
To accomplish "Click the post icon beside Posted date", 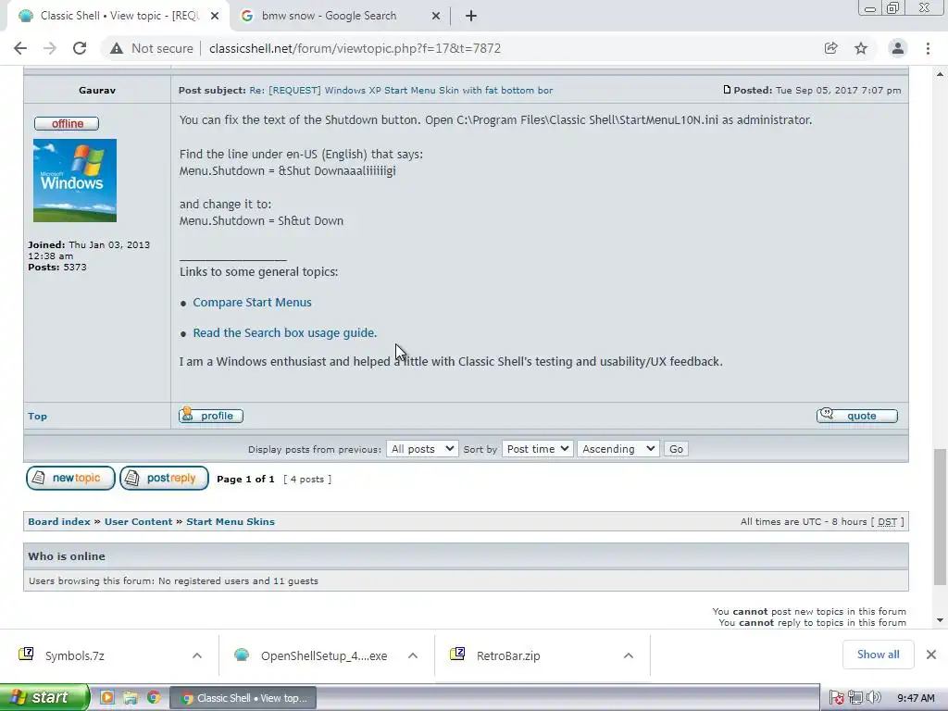I will coord(727,90).
